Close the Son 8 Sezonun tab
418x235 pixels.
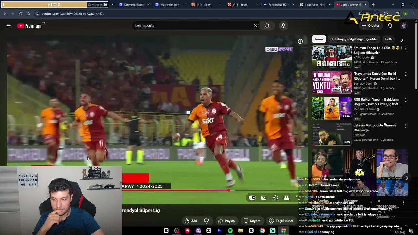(x=365, y=5)
